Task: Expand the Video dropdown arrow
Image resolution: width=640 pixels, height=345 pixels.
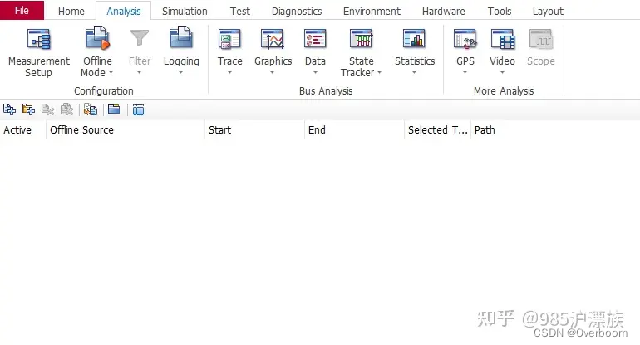Action: point(503,72)
